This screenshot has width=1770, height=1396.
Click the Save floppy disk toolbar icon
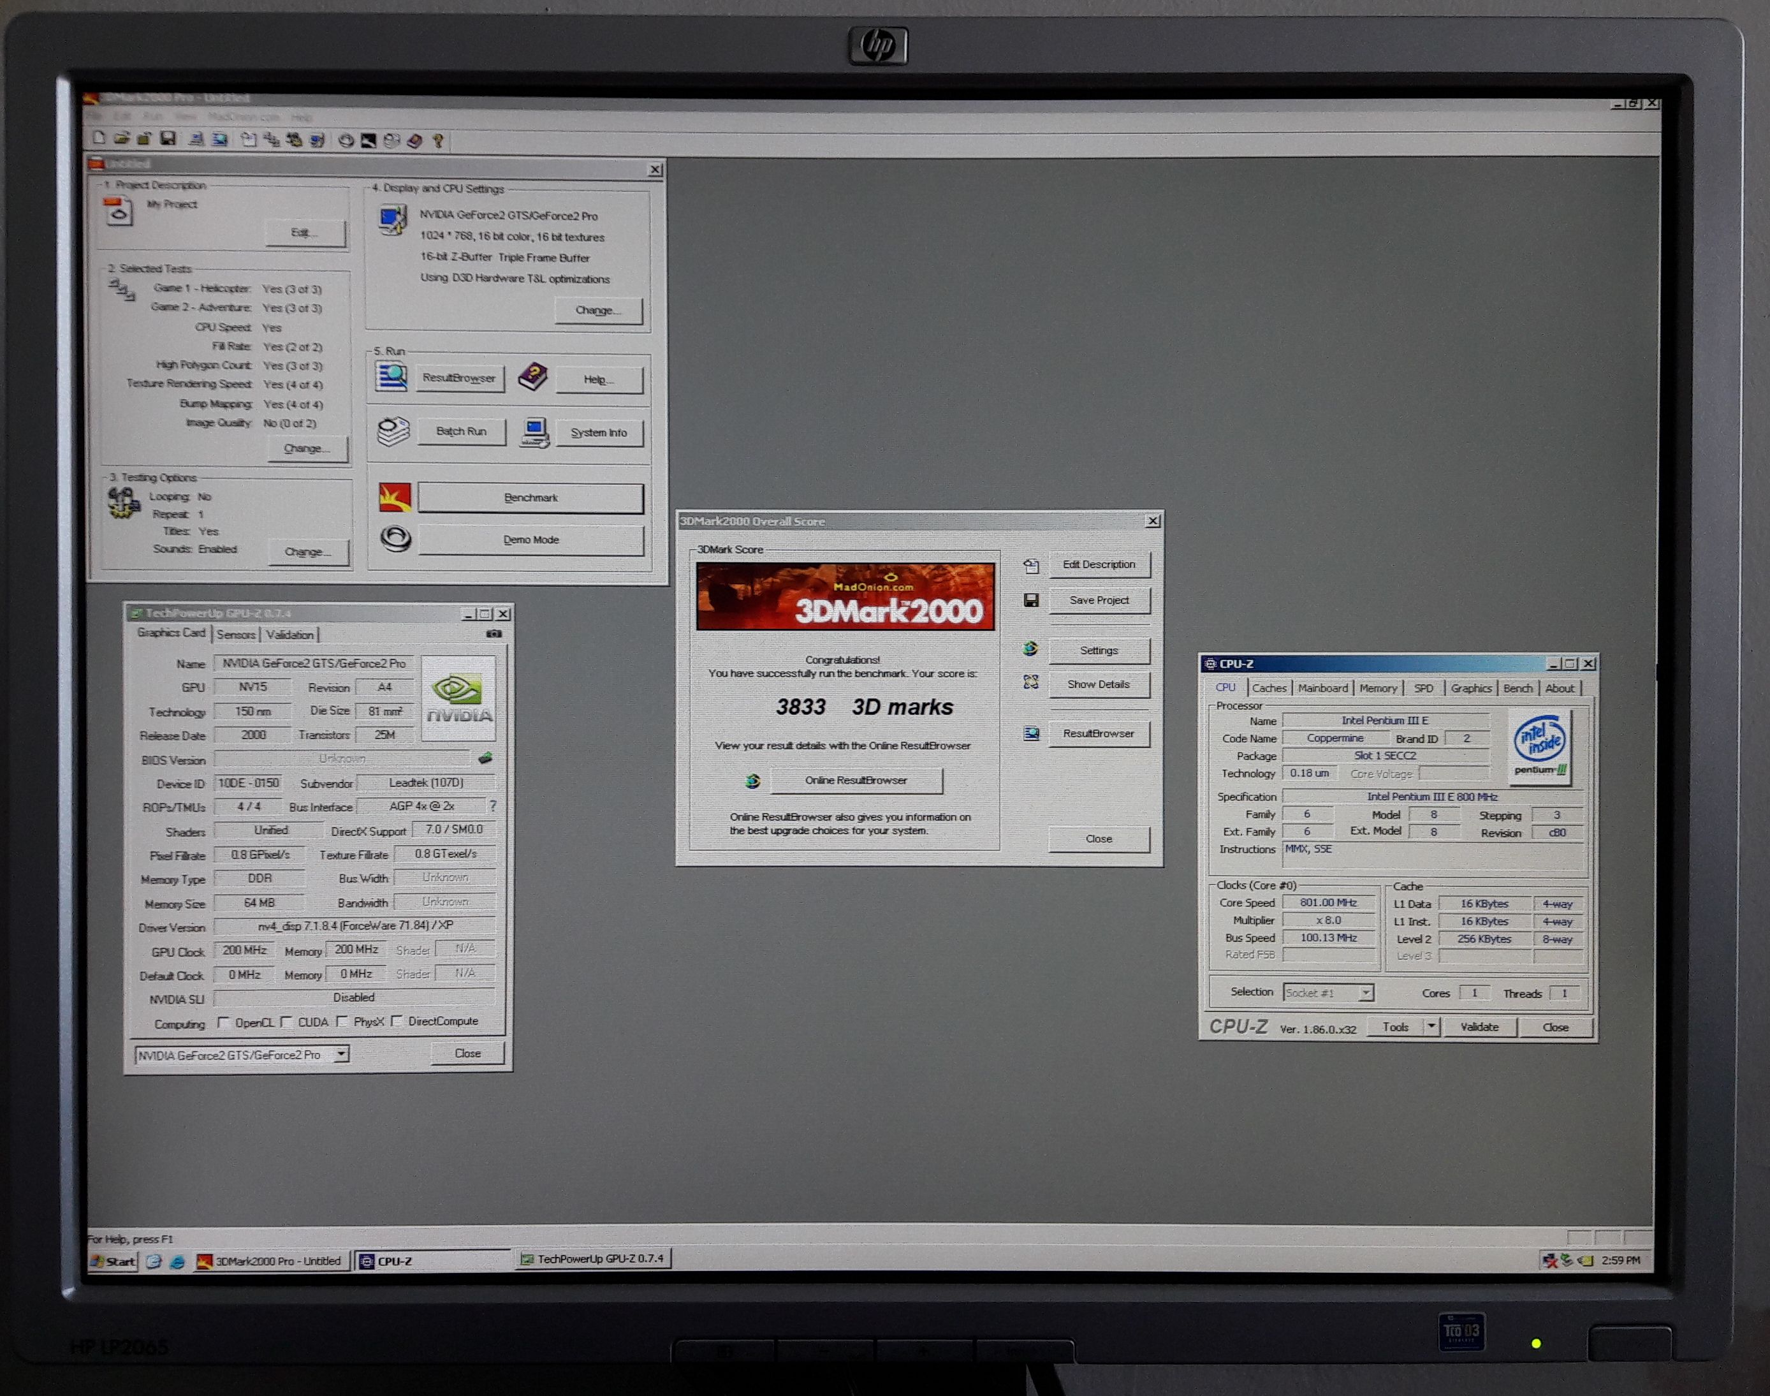coord(168,139)
